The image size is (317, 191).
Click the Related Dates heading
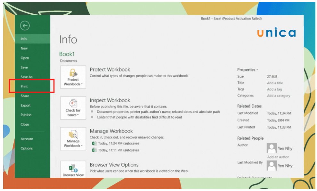[x=249, y=106]
